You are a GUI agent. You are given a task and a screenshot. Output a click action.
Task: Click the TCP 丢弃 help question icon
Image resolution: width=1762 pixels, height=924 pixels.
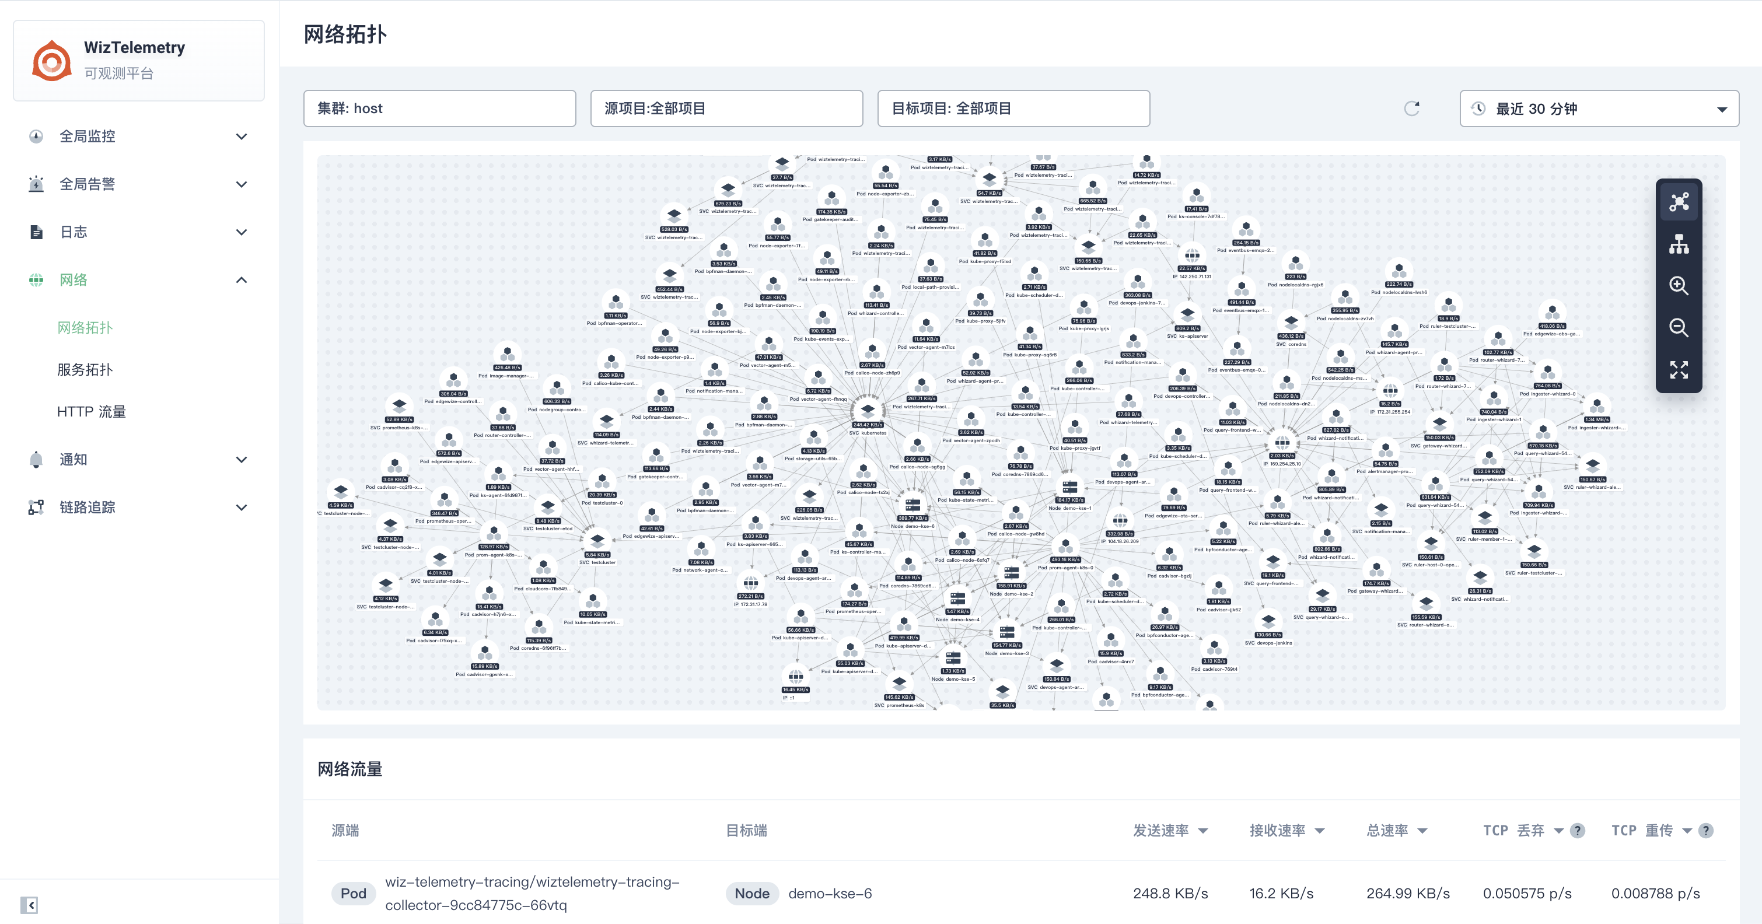1577,830
